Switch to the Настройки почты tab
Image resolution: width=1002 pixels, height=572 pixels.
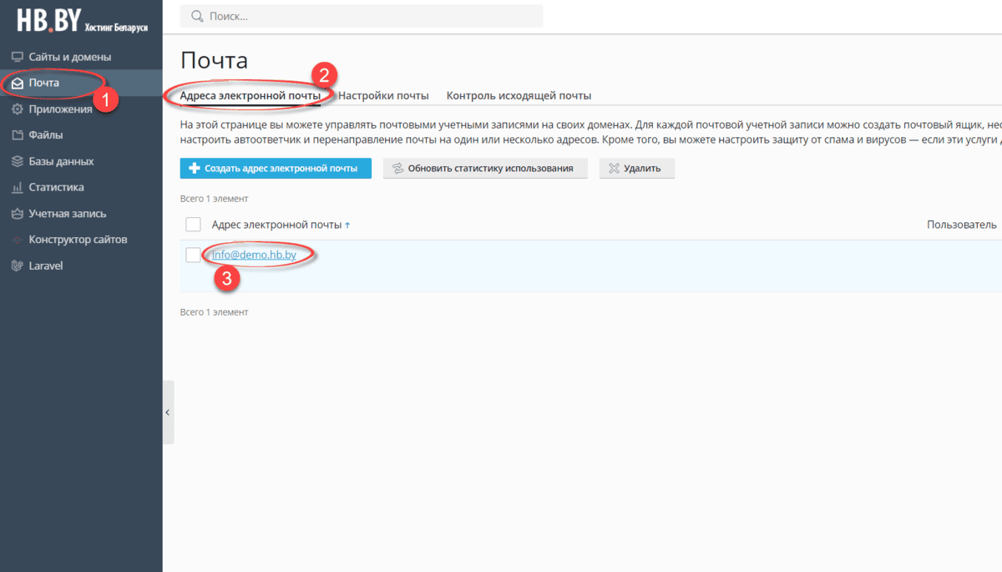click(383, 96)
